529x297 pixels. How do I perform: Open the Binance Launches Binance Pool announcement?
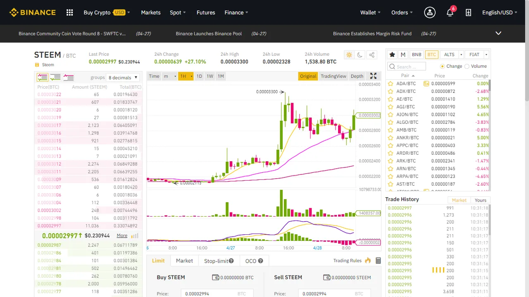coord(209,33)
